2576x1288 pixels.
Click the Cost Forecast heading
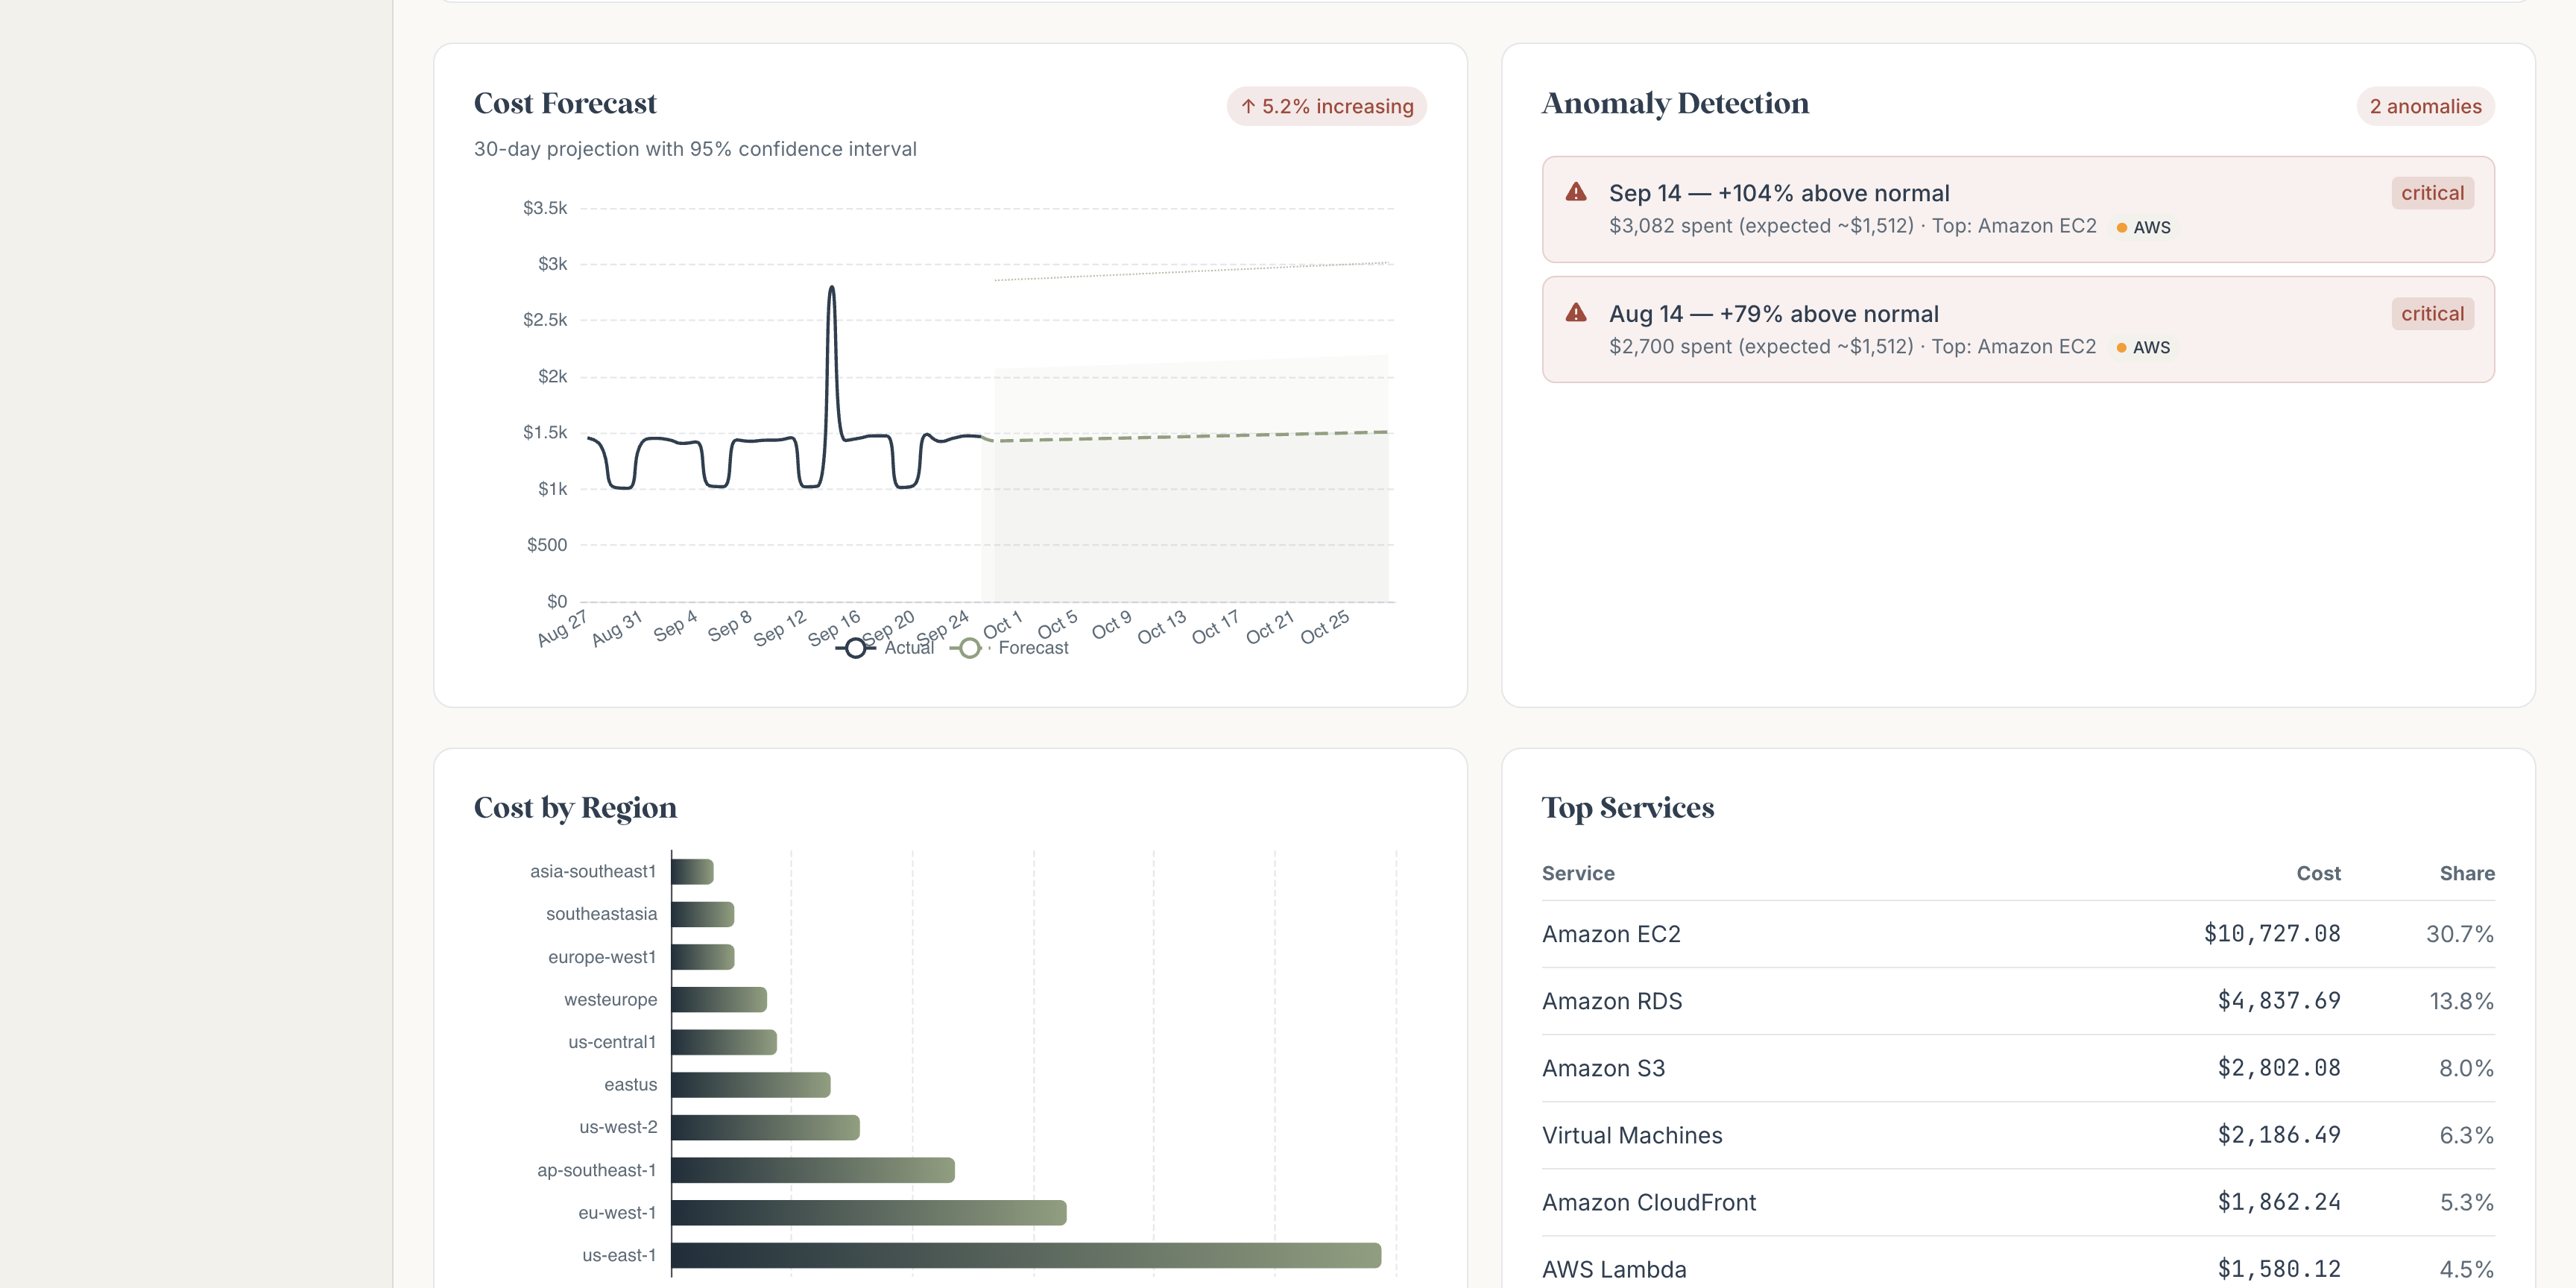point(565,104)
